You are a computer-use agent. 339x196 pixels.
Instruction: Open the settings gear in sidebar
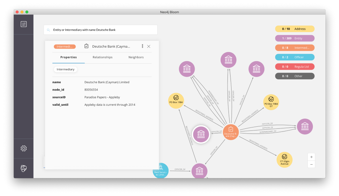click(24, 148)
